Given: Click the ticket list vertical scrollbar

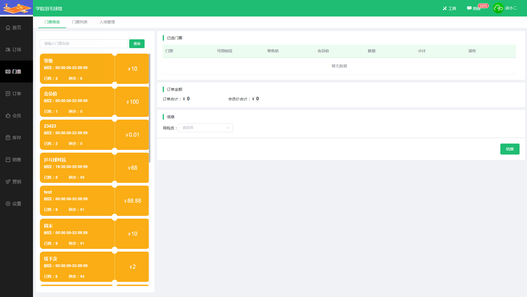Looking at the screenshot, I should point(150,110).
